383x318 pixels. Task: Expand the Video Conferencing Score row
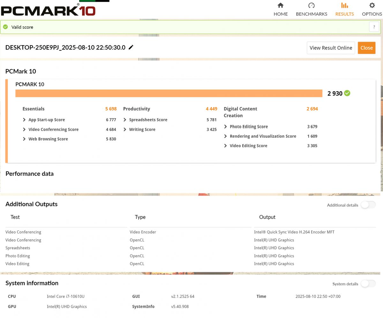coord(24,129)
